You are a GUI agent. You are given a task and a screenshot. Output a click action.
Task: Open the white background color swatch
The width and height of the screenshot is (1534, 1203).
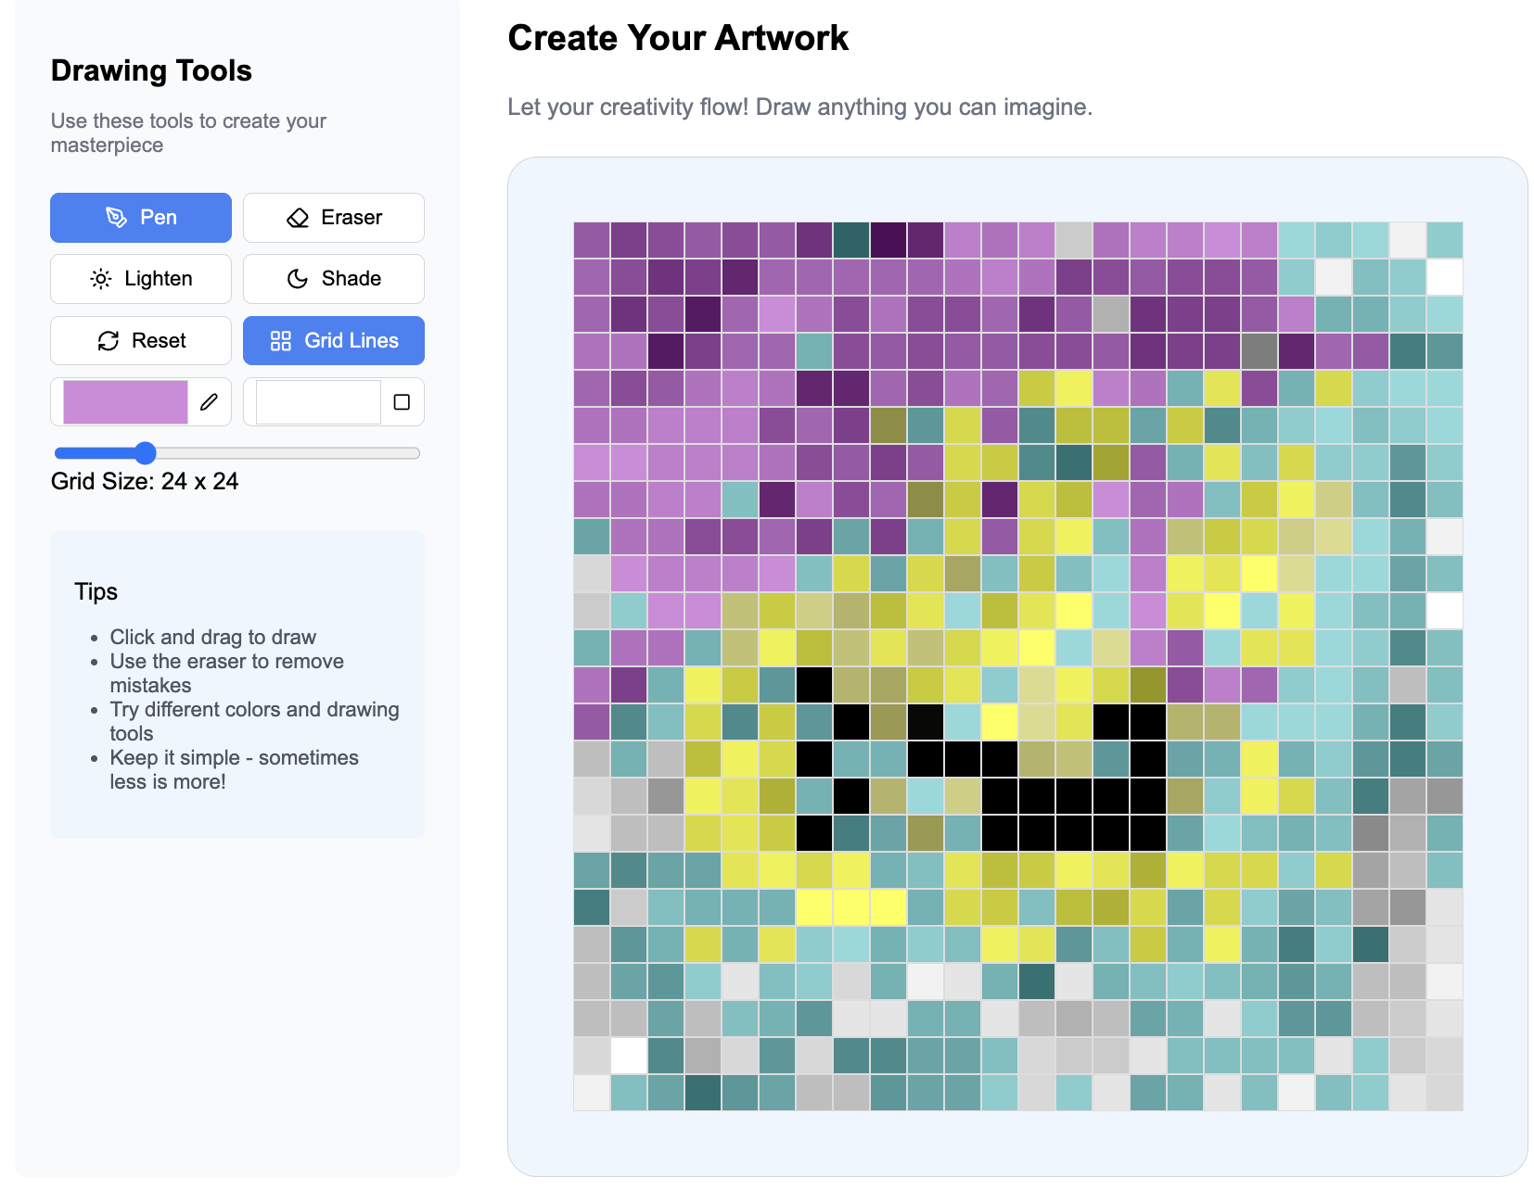coord(318,402)
